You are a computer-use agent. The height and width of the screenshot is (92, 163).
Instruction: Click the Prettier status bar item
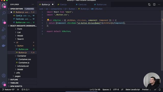point(146,89)
